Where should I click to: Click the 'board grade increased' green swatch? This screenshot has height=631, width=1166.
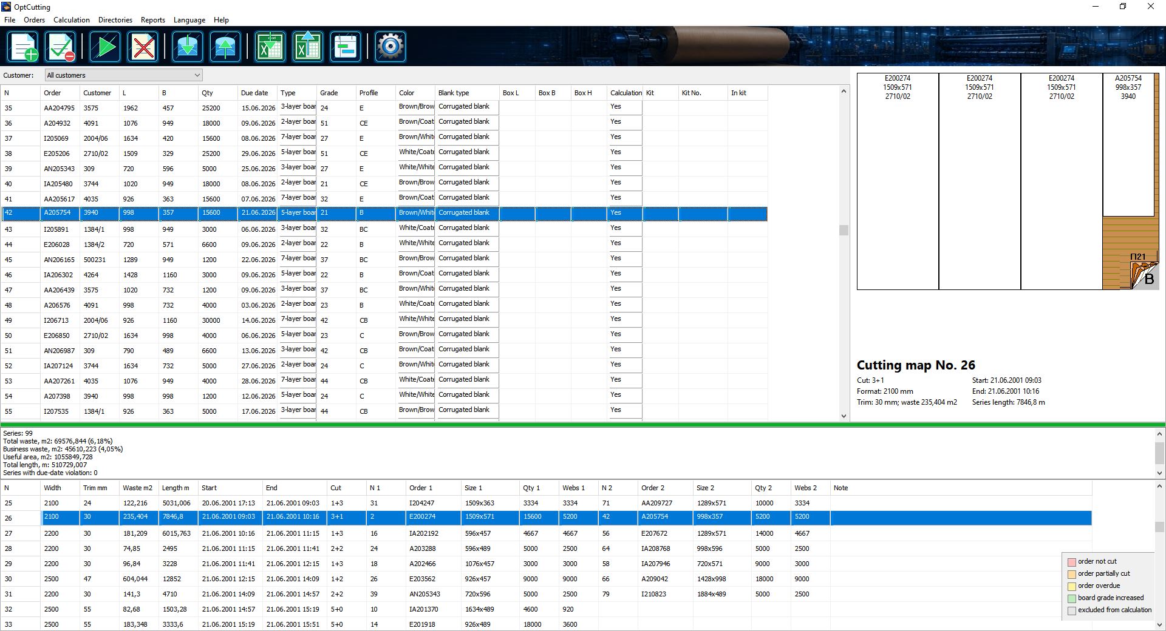click(x=1072, y=598)
